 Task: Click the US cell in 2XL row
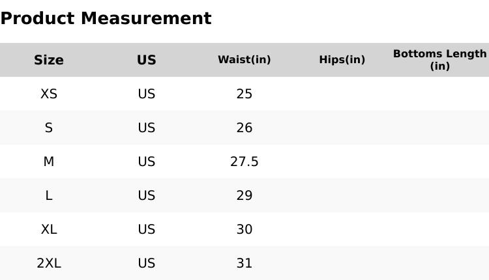pos(147,263)
